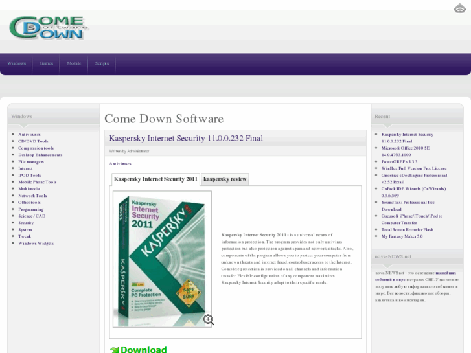Image resolution: width=471 pixels, height=353 pixels.
Task: Click the top-right house icon
Action: coord(459,8)
